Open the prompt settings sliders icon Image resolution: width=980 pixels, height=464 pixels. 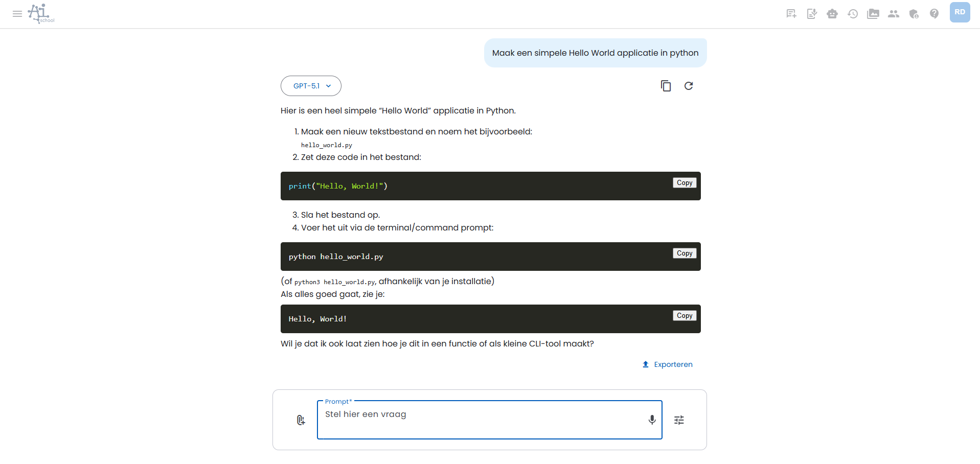point(679,420)
